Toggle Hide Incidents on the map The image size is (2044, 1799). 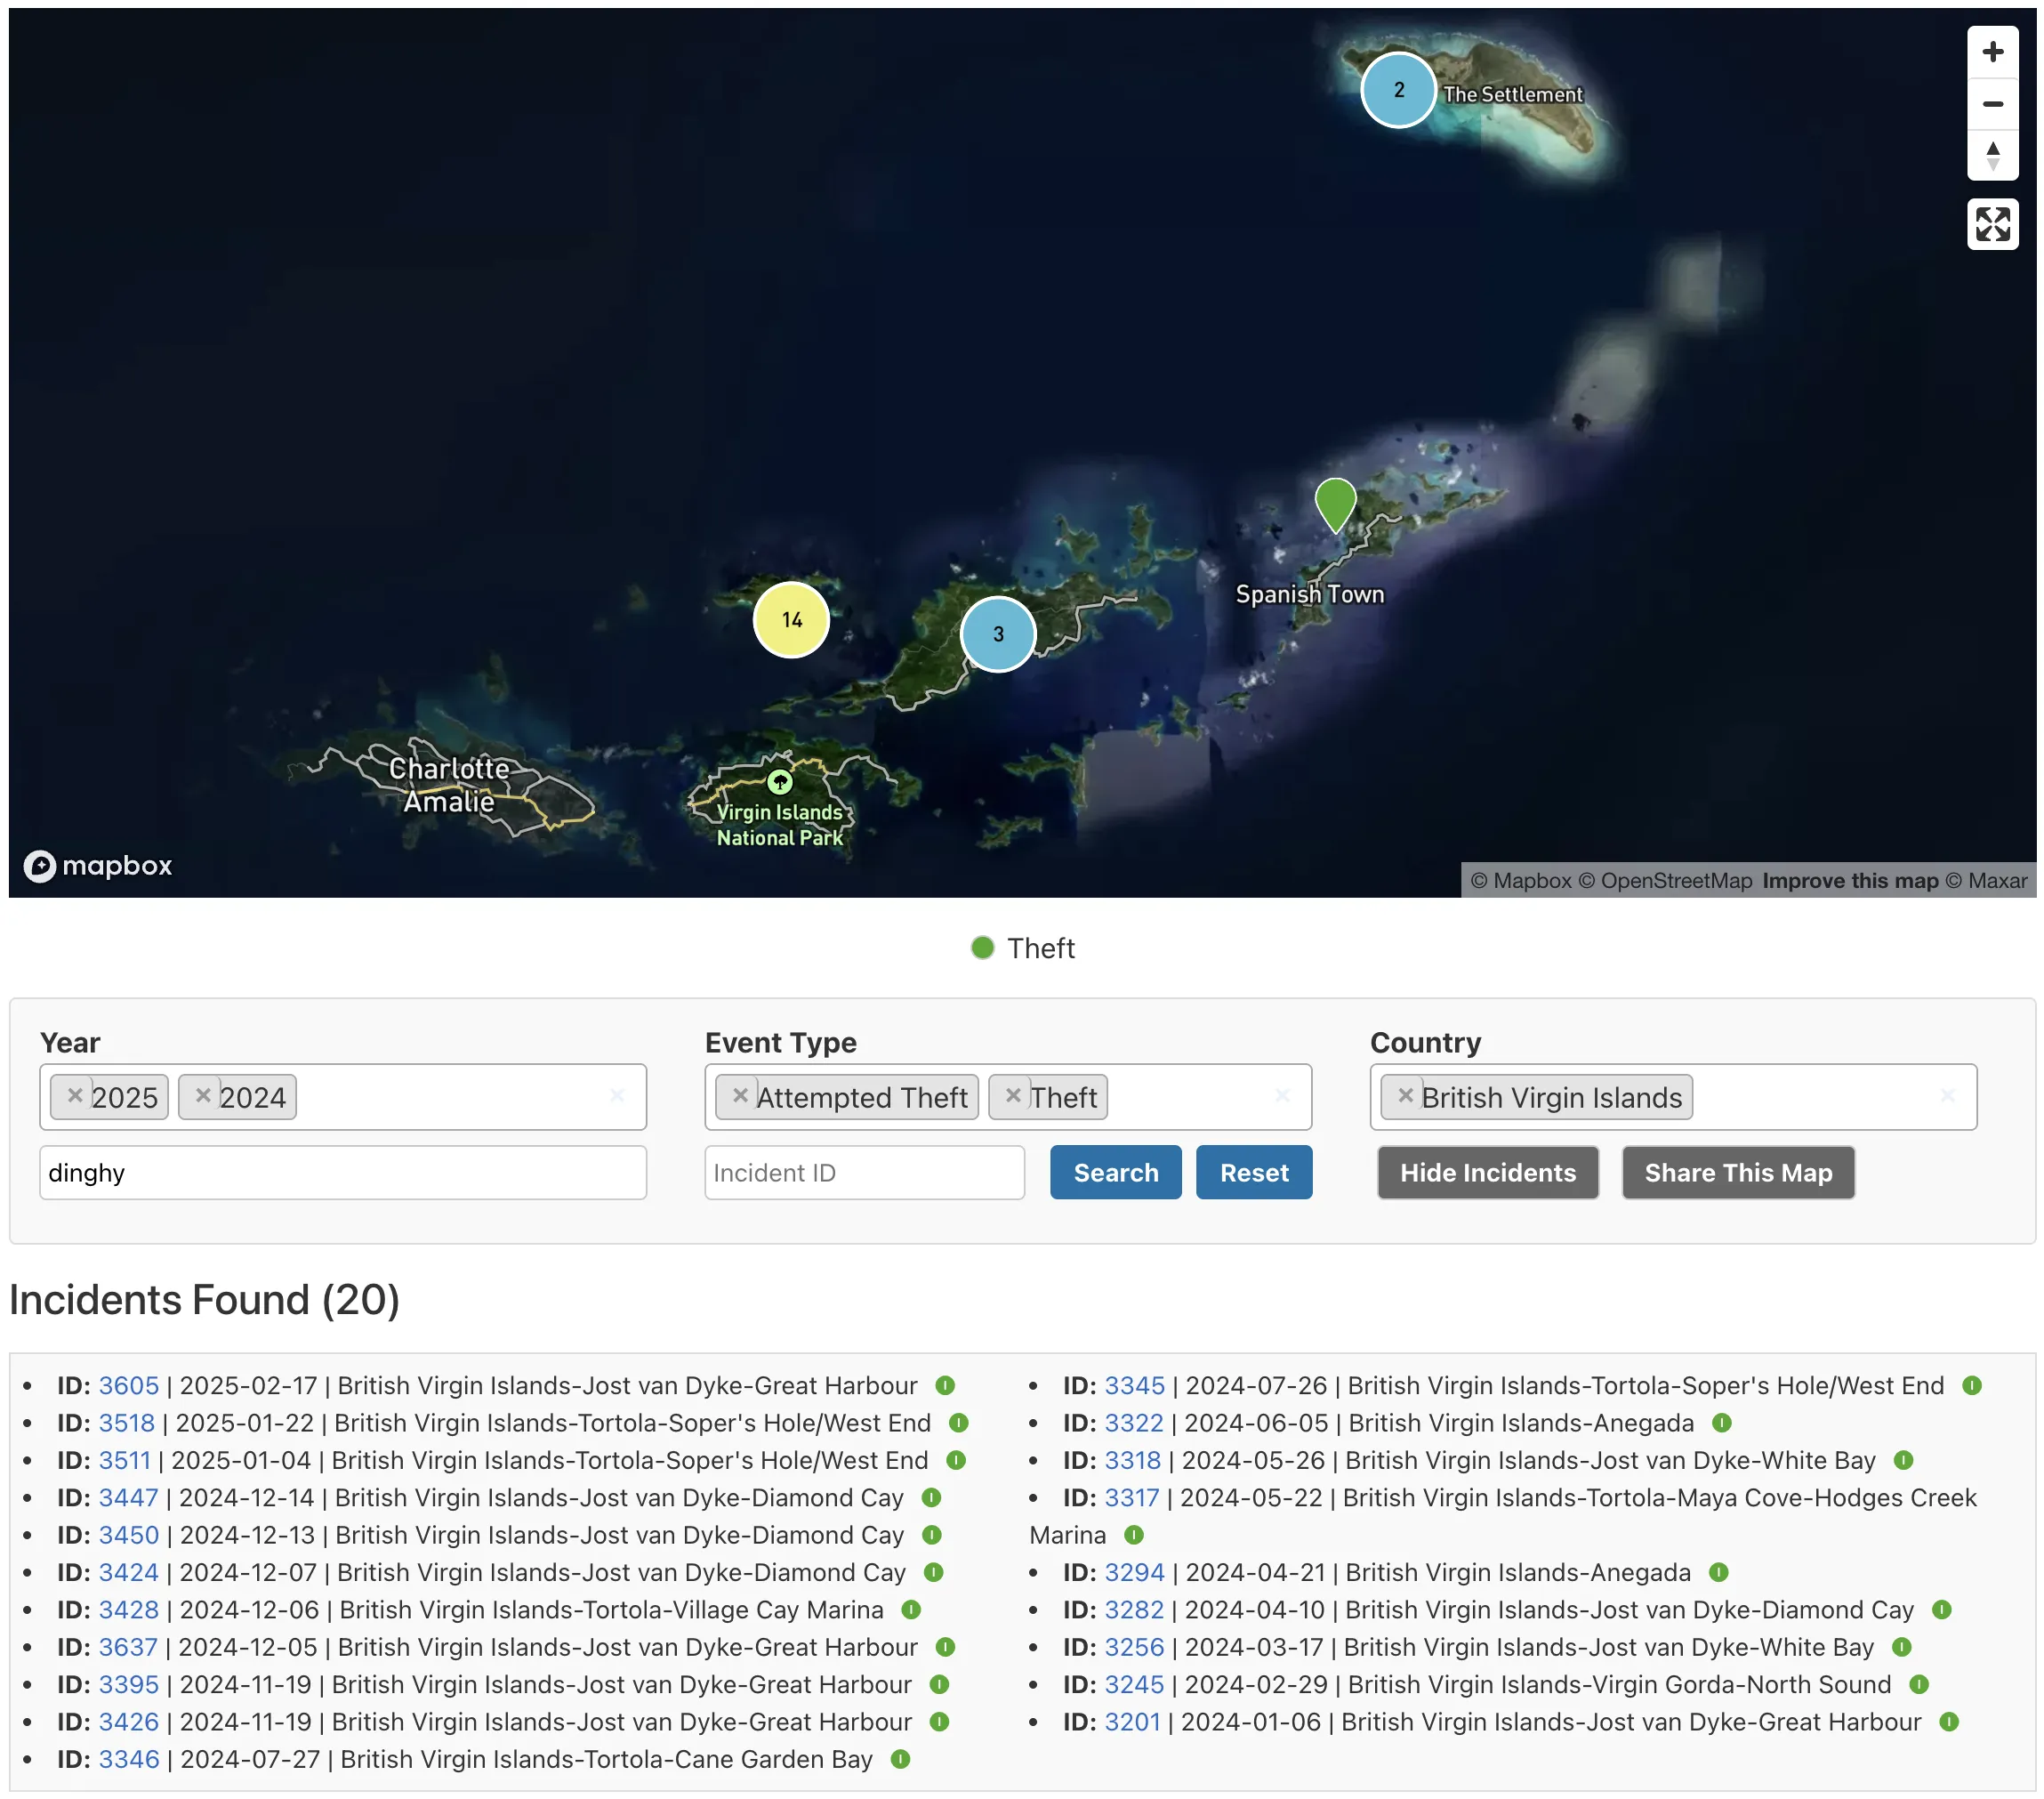[1487, 1172]
